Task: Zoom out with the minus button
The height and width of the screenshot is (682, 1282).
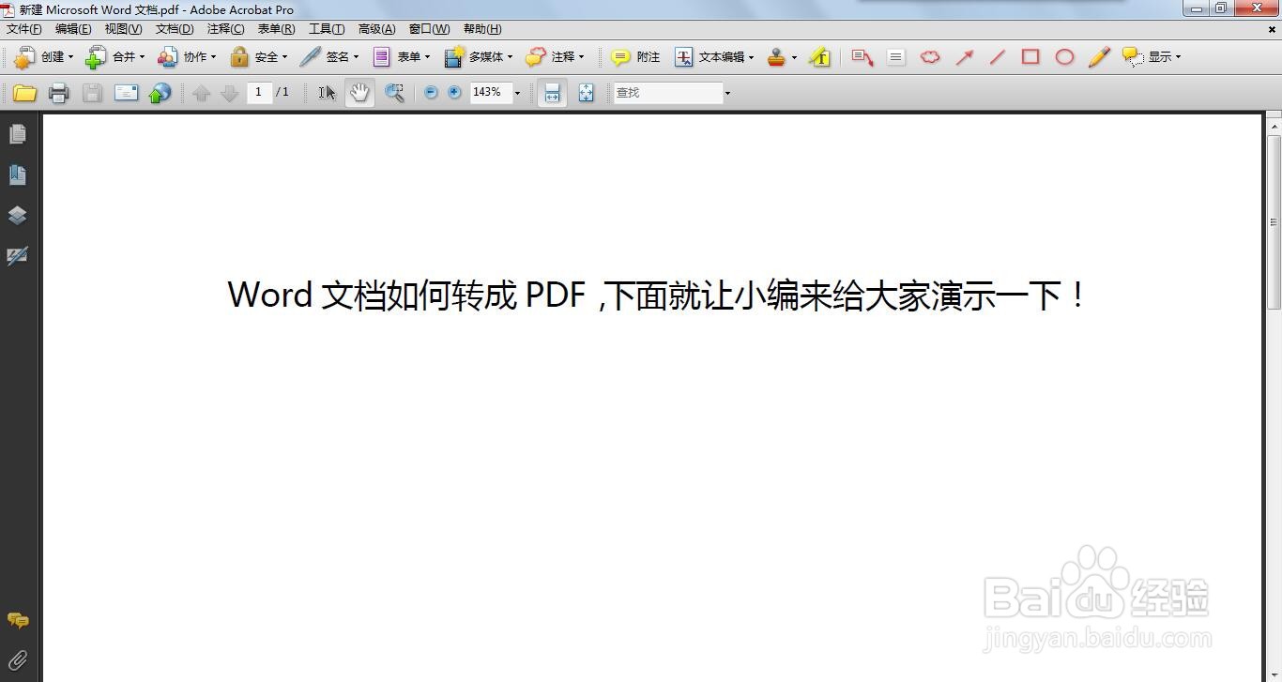Action: point(431,92)
